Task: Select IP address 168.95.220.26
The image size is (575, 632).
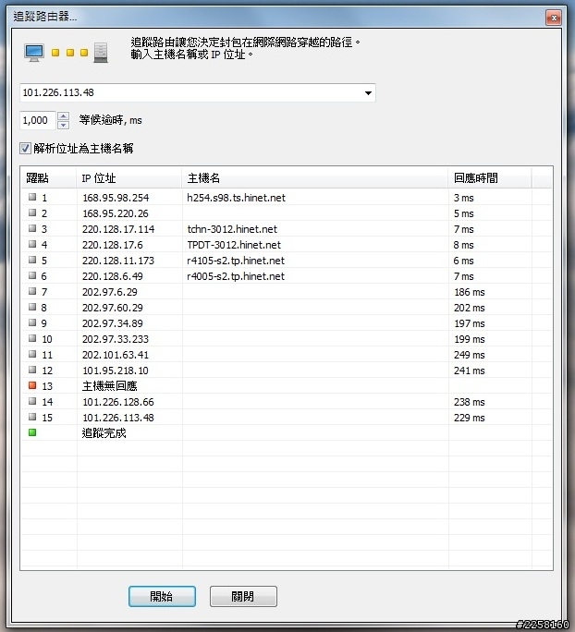Action: click(116, 213)
